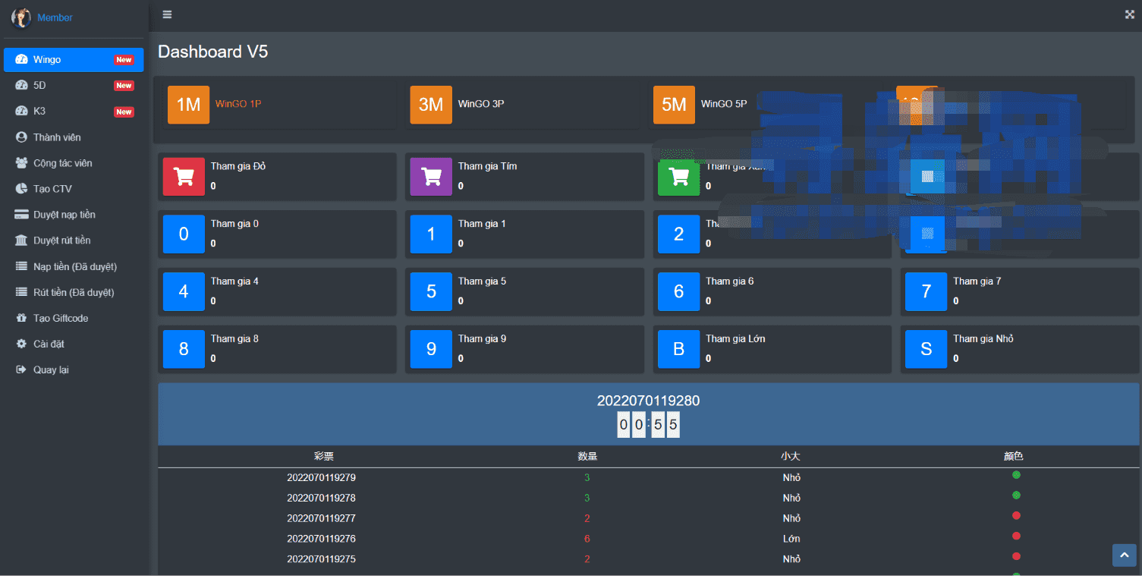This screenshot has height=585, width=1142.
Task: Click the Member profile link
Action: pyautogui.click(x=55, y=17)
